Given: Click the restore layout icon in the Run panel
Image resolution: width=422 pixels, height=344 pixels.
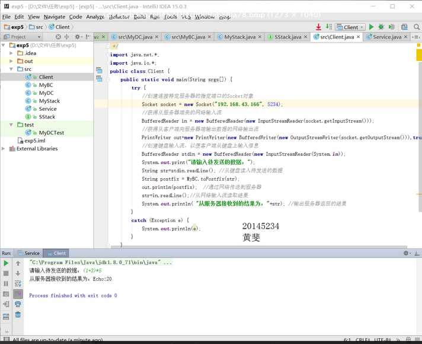Looking at the screenshot, I should [x=6, y=317].
